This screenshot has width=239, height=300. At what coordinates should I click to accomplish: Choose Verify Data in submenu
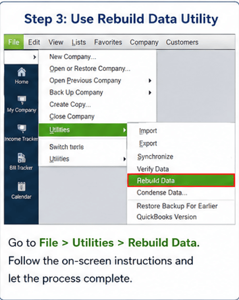[x=181, y=169]
